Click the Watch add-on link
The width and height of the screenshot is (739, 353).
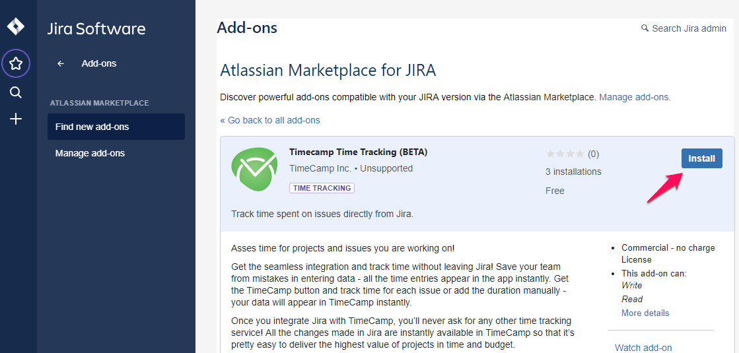click(x=643, y=348)
